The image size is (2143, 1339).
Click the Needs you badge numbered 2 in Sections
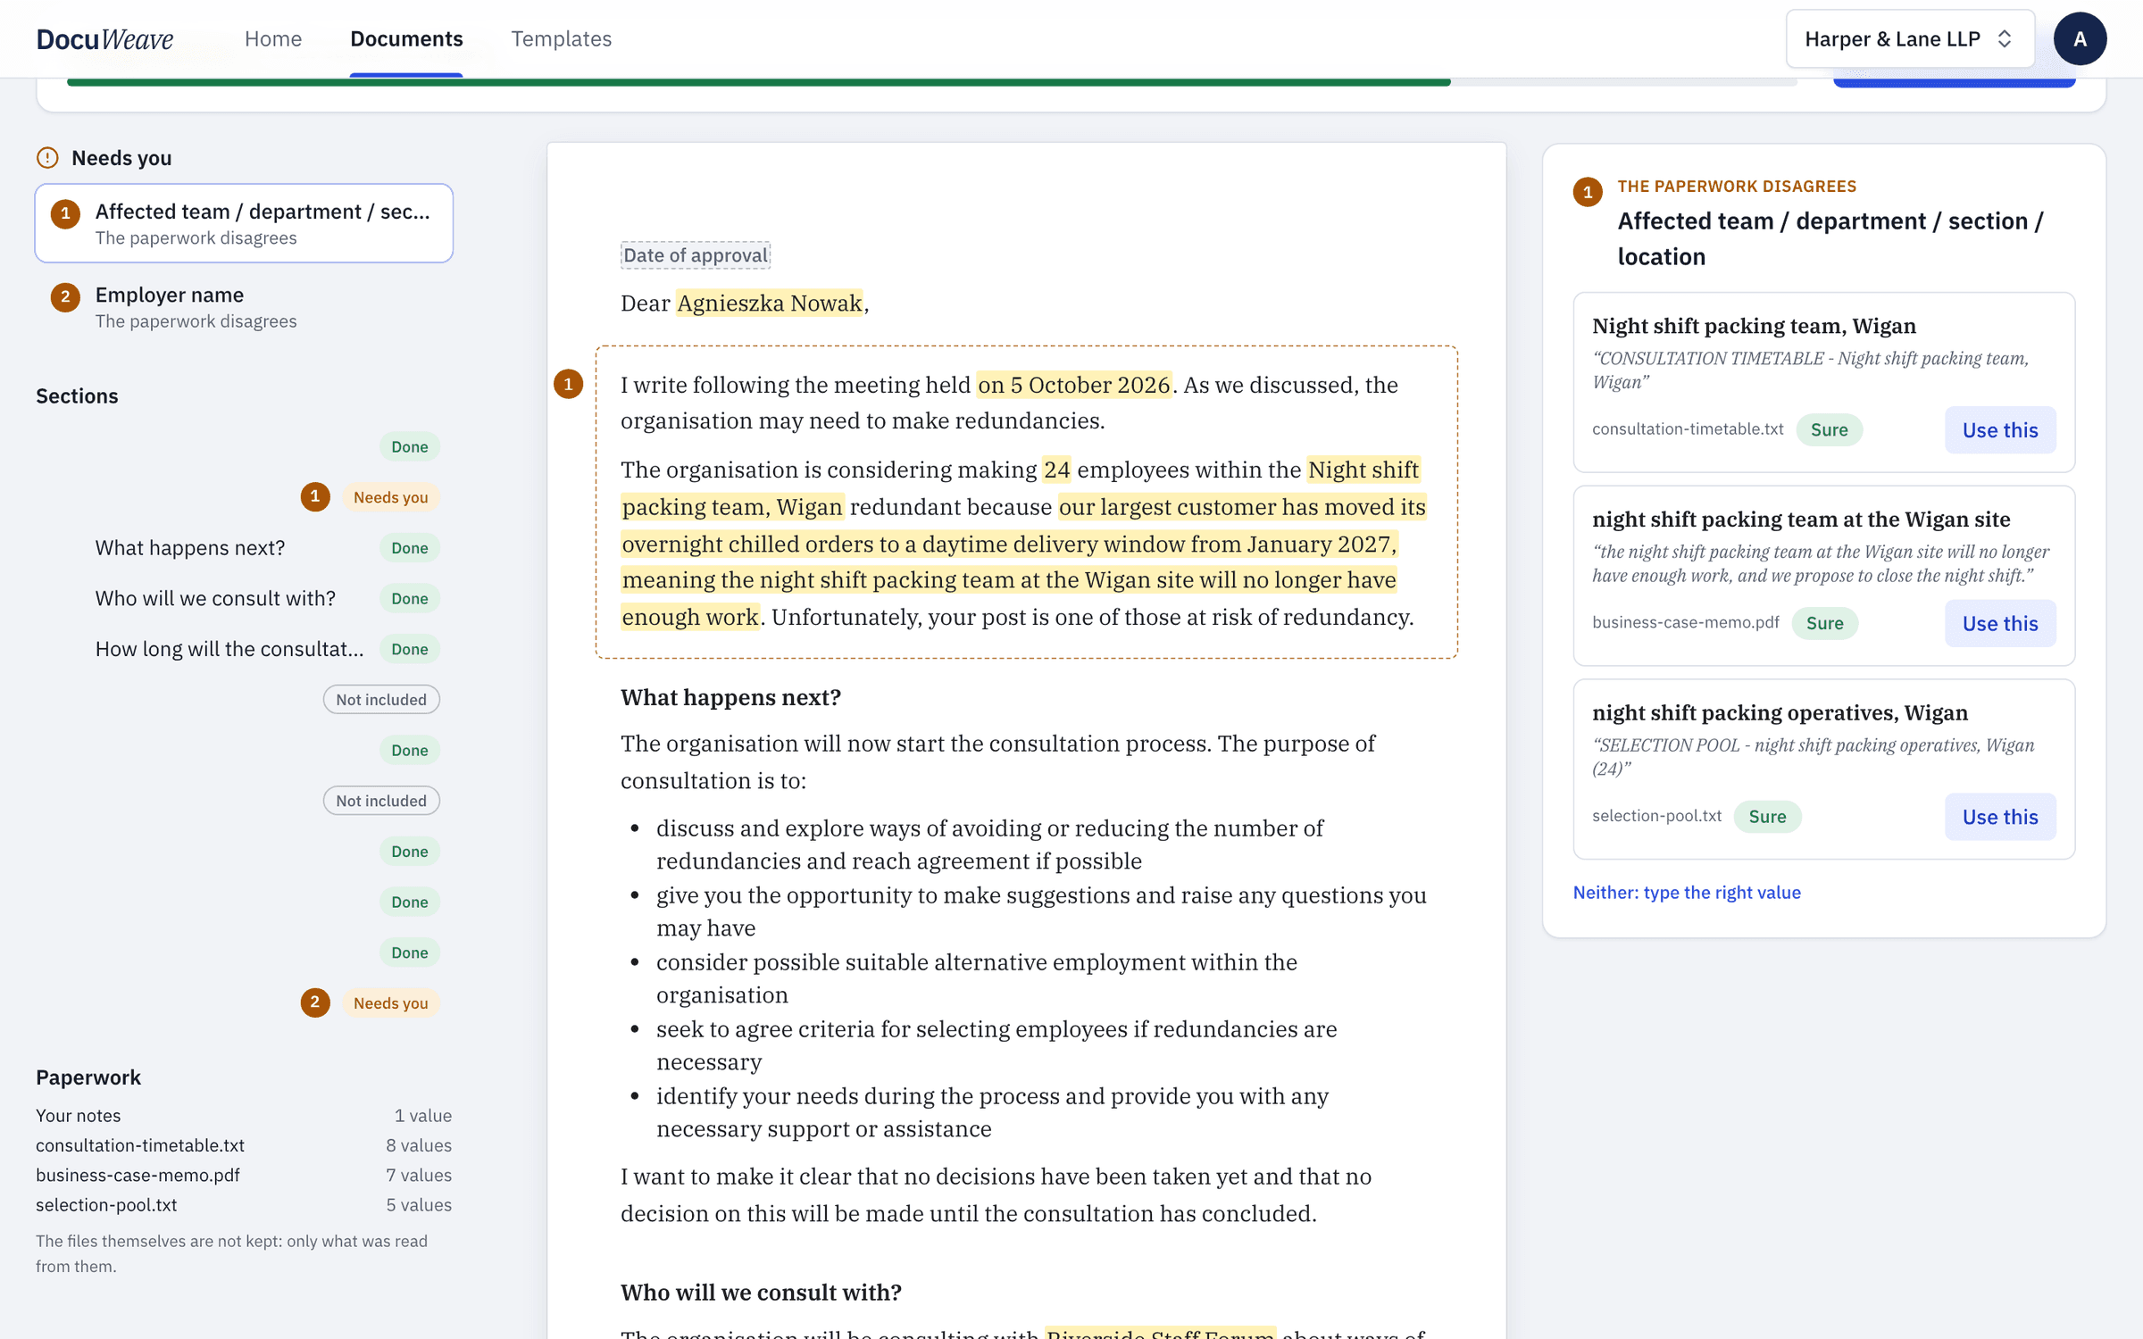click(x=390, y=1003)
